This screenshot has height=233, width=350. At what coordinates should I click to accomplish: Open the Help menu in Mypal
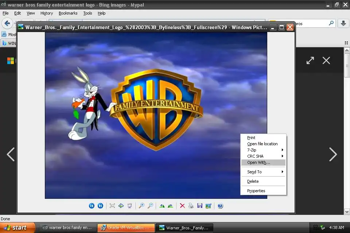coord(102,13)
